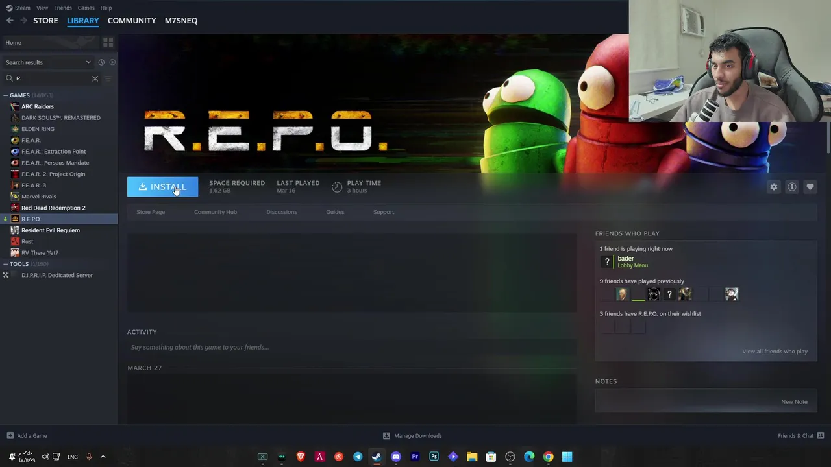This screenshot has height=467, width=831.
Task: Select D.I.P.R.I.P. Dedicated Server tool
Action: point(57,275)
